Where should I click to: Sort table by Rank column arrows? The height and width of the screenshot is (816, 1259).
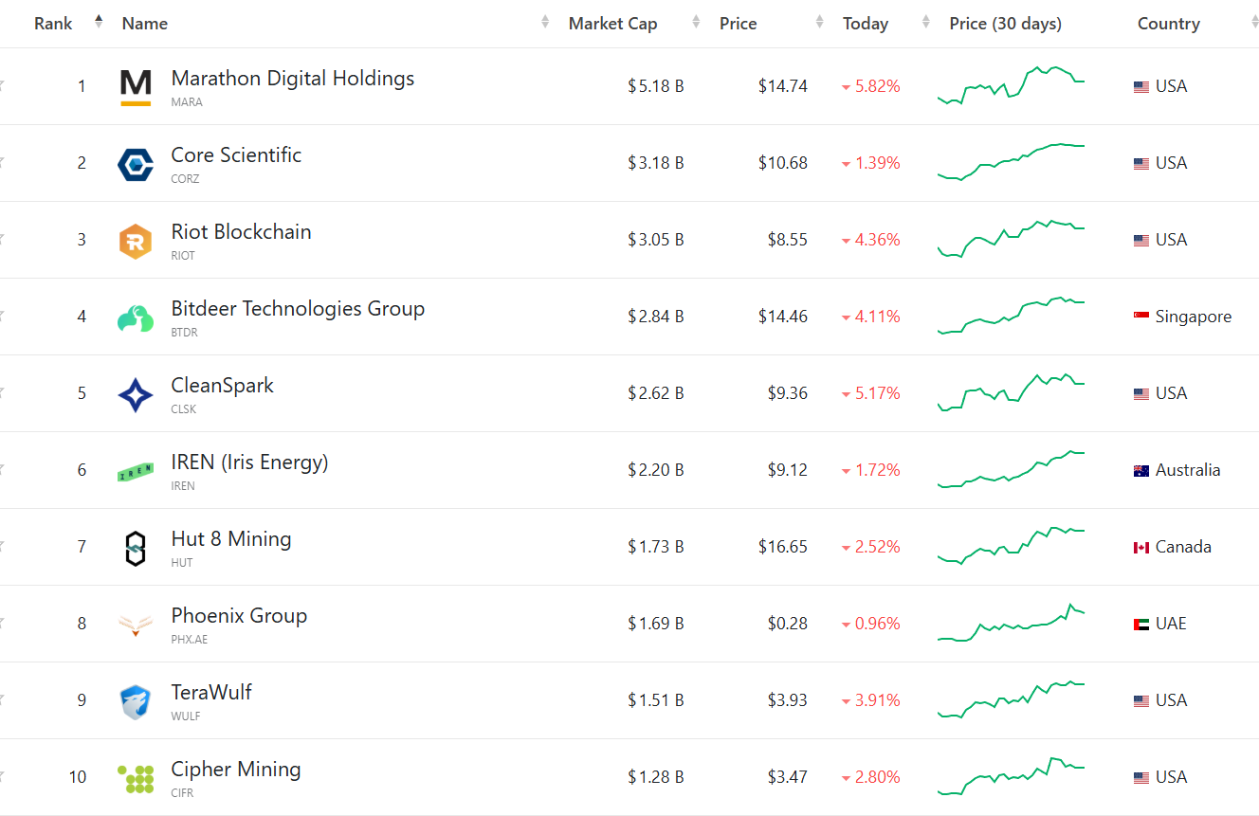99,22
